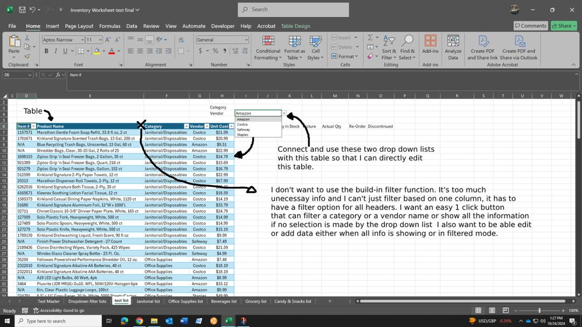582x327 pixels.
Task: Toggle Wrap Text
Action: click(182, 40)
